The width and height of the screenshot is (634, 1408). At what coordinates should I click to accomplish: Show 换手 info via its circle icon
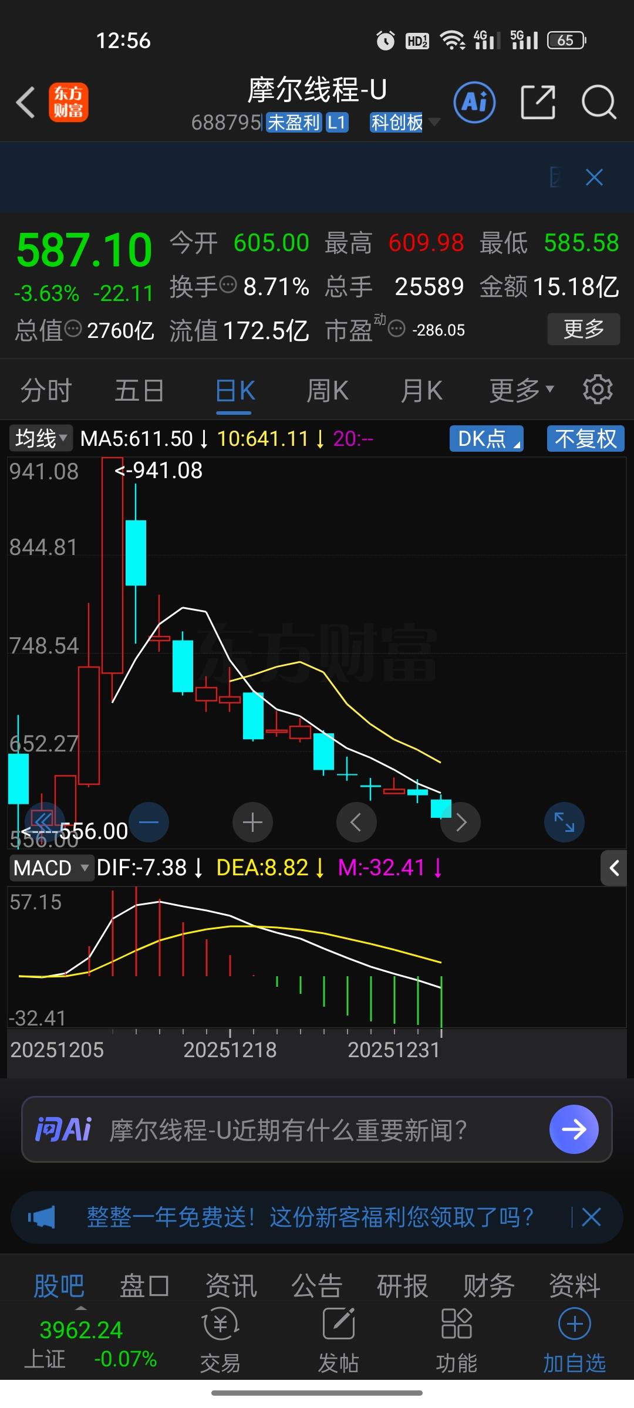pos(228,285)
